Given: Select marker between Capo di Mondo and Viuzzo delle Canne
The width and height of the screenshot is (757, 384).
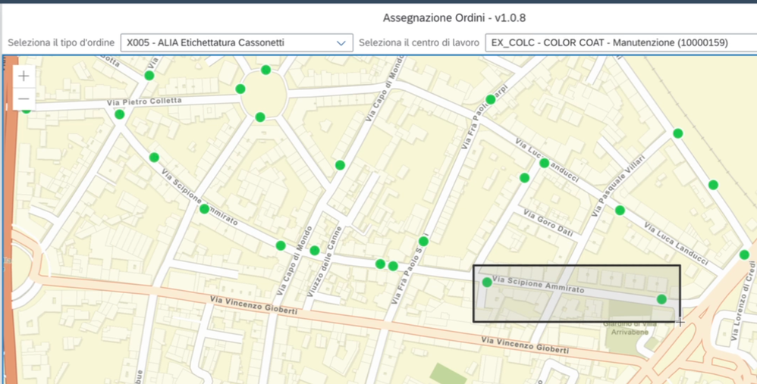Looking at the screenshot, I should point(314,251).
